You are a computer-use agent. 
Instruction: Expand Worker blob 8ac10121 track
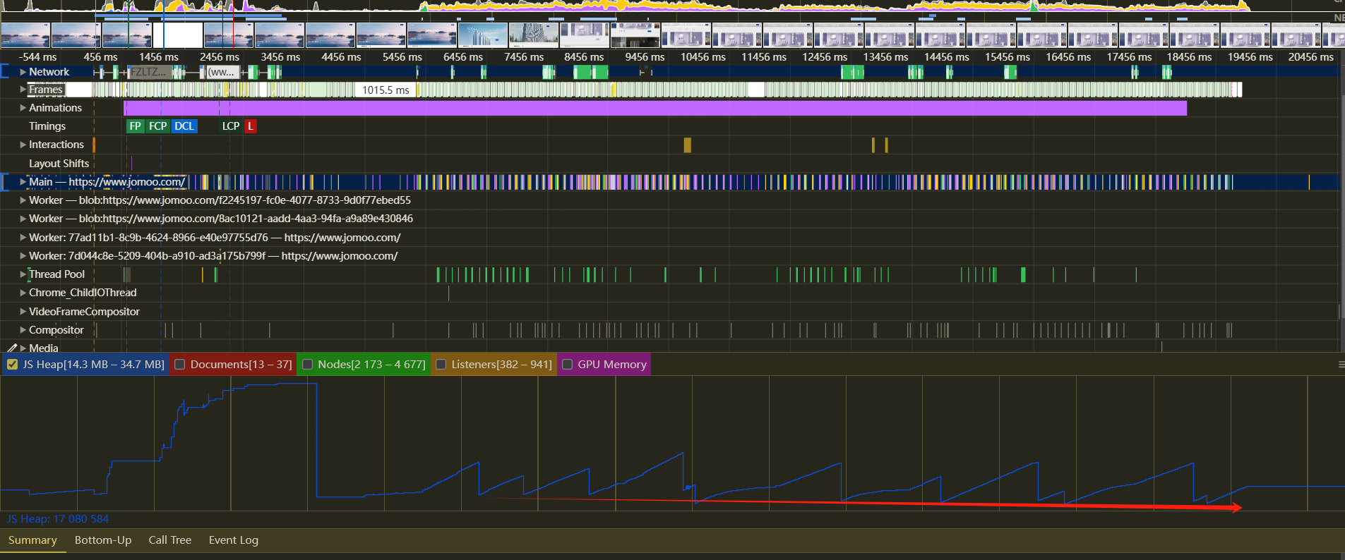[x=23, y=219]
